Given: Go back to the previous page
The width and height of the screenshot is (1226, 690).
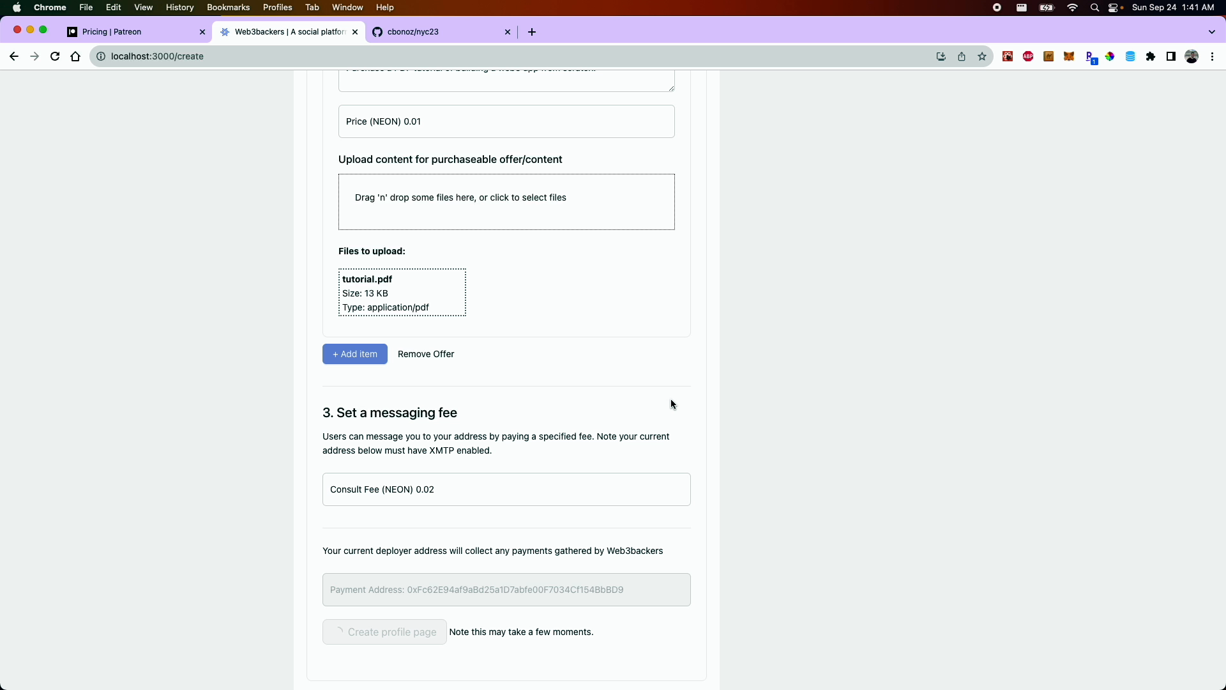Looking at the screenshot, I should 13,56.
